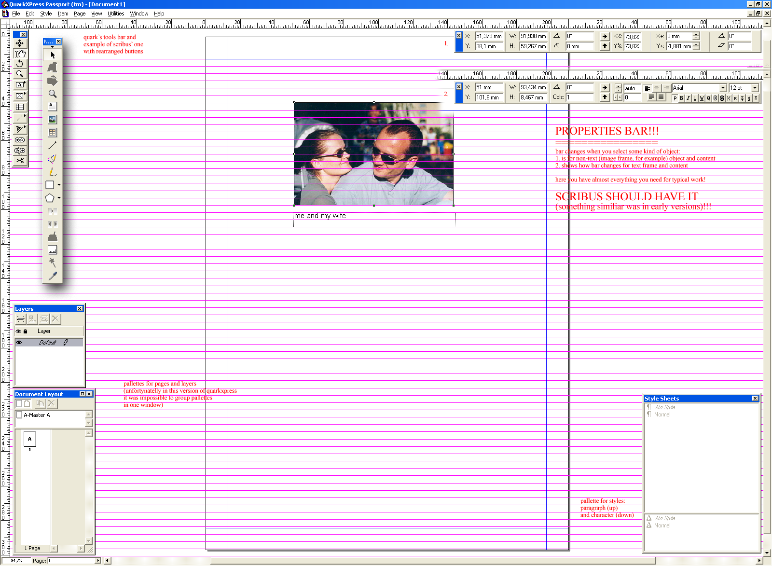Open the Style menu
The height and width of the screenshot is (566, 772).
pyautogui.click(x=46, y=14)
